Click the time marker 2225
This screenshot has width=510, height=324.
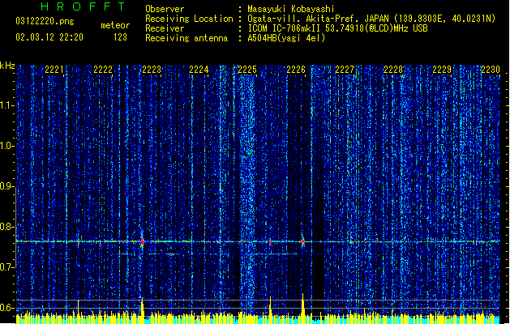[x=247, y=70]
